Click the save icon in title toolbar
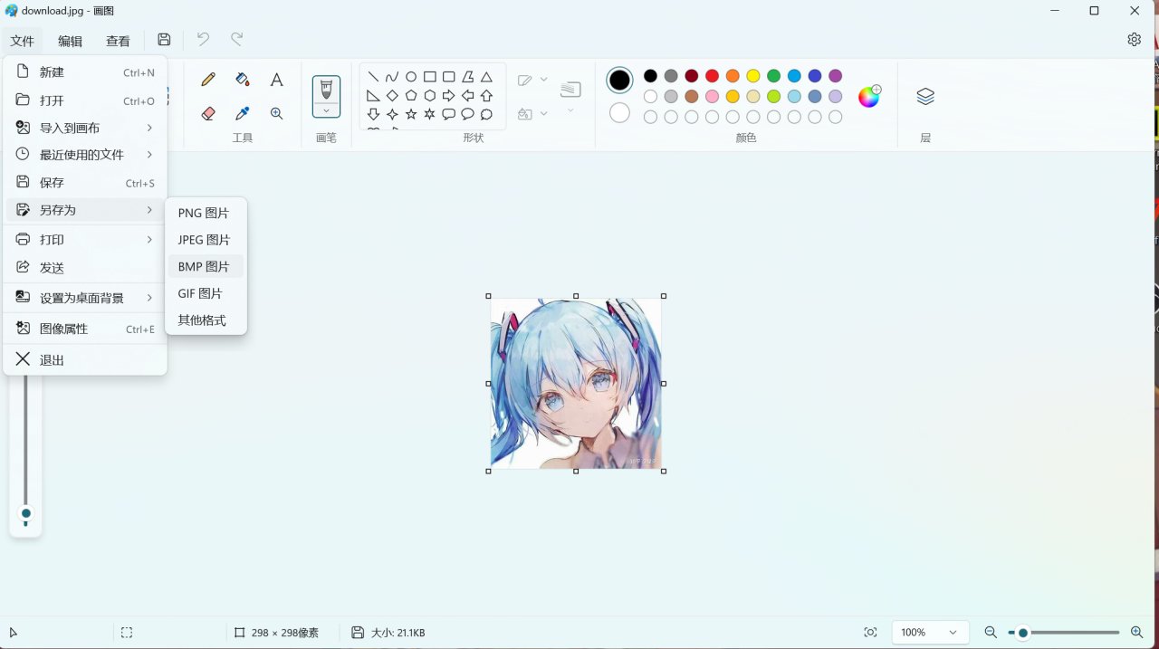The image size is (1159, 649). 164,40
